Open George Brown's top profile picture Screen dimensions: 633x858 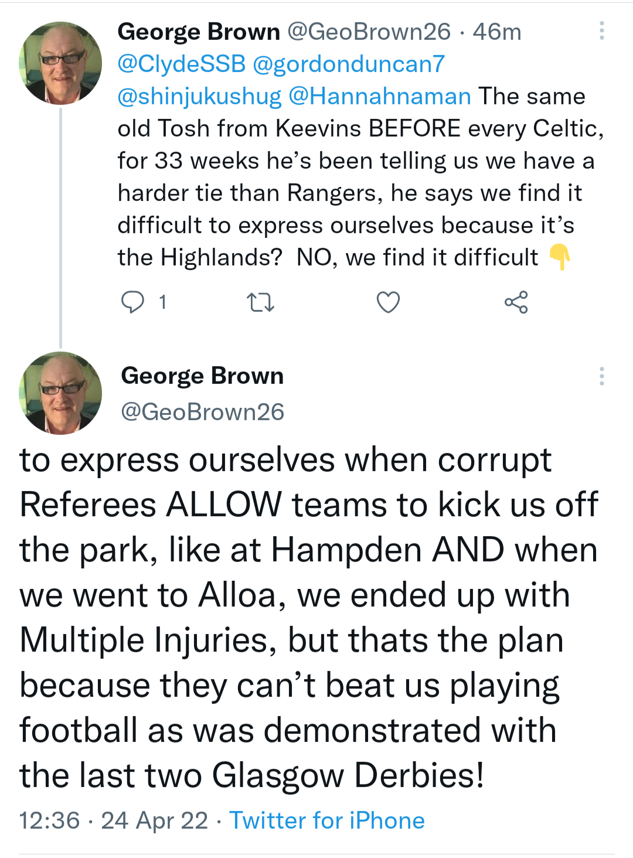60,63
